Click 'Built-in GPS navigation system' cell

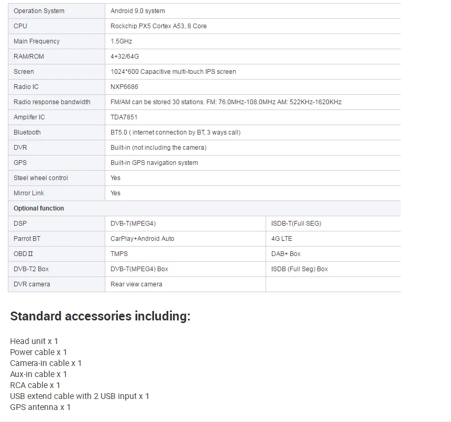154,163
